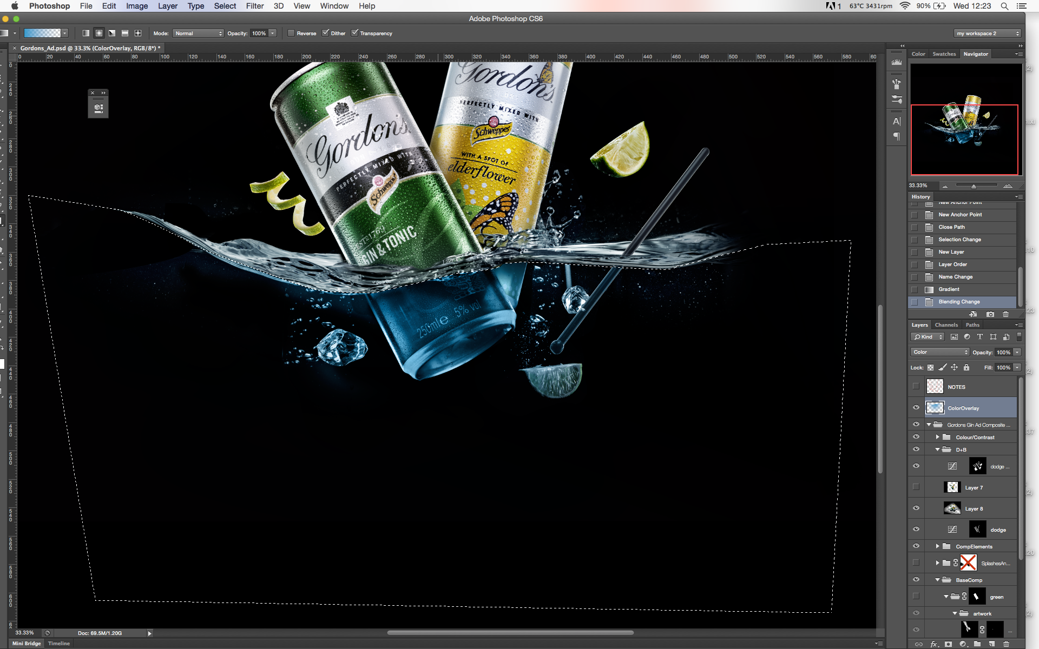
Task: Select the linear gradient style icon
Action: 86,33
